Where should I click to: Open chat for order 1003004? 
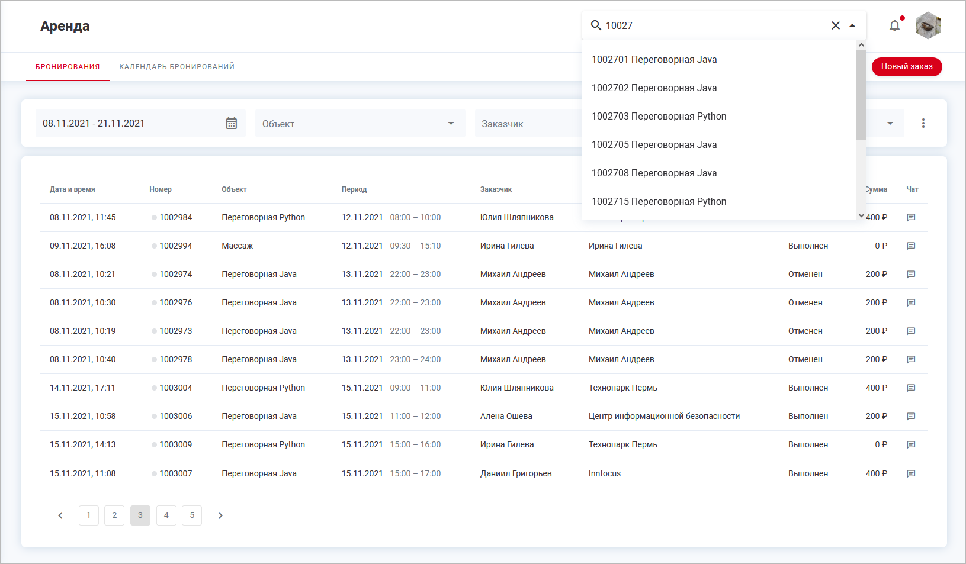[x=911, y=388]
